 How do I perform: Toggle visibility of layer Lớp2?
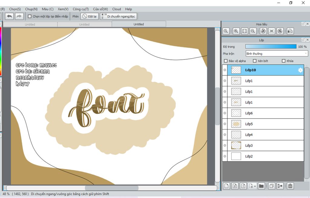pyautogui.click(x=225, y=156)
